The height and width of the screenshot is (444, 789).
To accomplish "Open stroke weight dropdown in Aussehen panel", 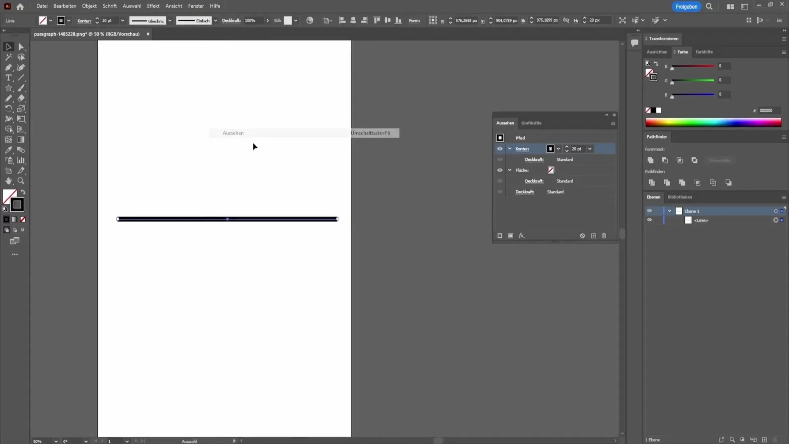I will click(x=590, y=149).
